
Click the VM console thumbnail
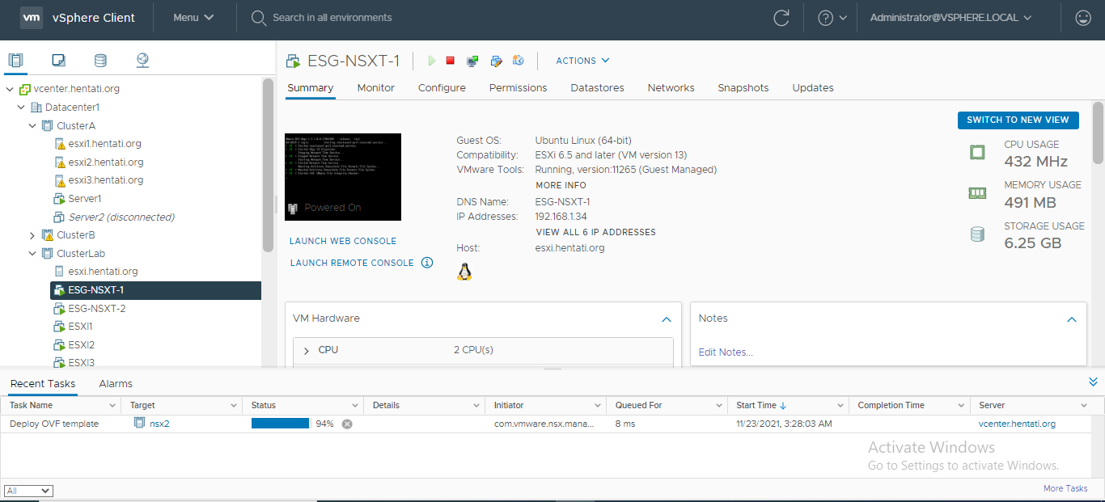point(343,177)
